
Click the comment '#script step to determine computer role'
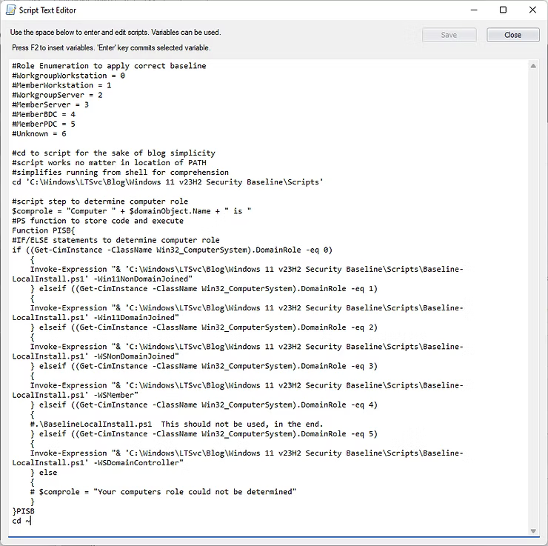[100, 202]
